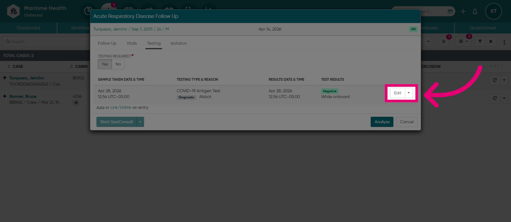Cancel the follow up dialog
The image size is (511, 222).
coord(407,122)
